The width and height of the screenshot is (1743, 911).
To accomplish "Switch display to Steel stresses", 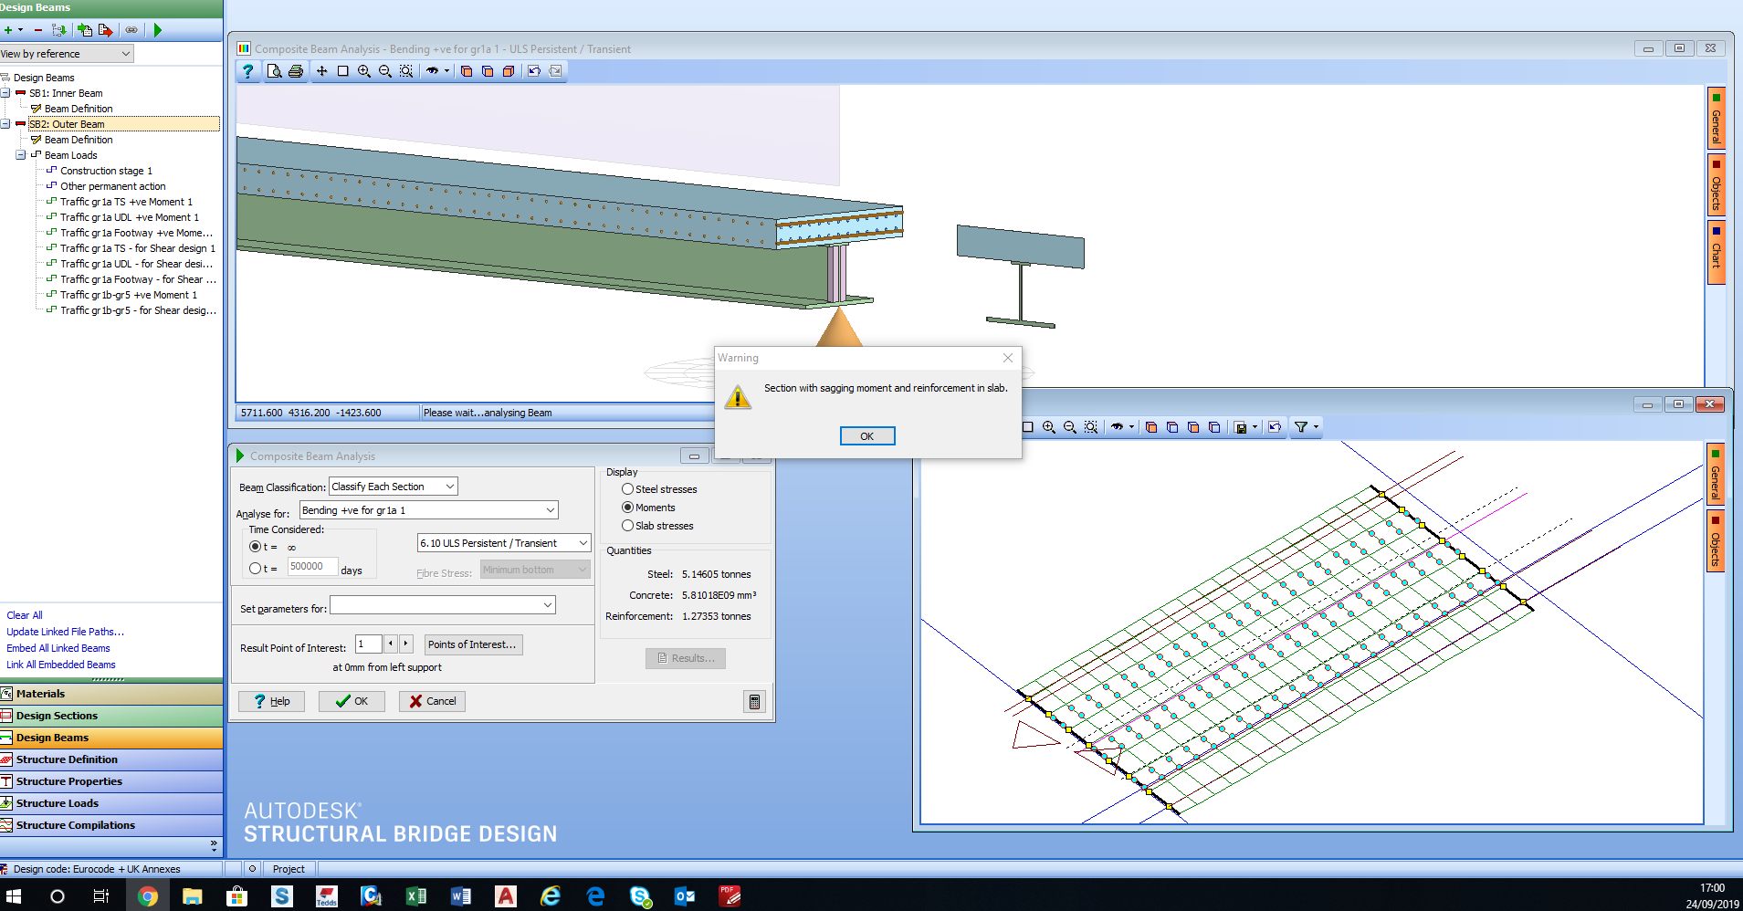I will 627,488.
